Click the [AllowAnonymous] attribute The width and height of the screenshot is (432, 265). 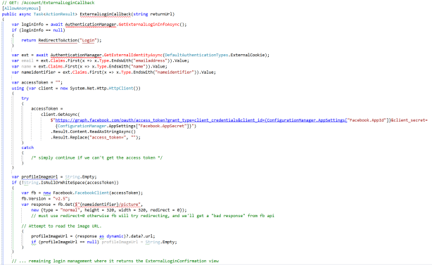point(21,8)
